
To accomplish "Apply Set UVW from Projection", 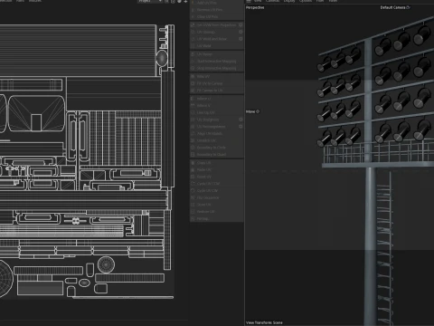I will pyautogui.click(x=213, y=24).
